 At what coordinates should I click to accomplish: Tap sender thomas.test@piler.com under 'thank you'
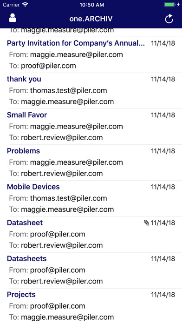coord(68,90)
